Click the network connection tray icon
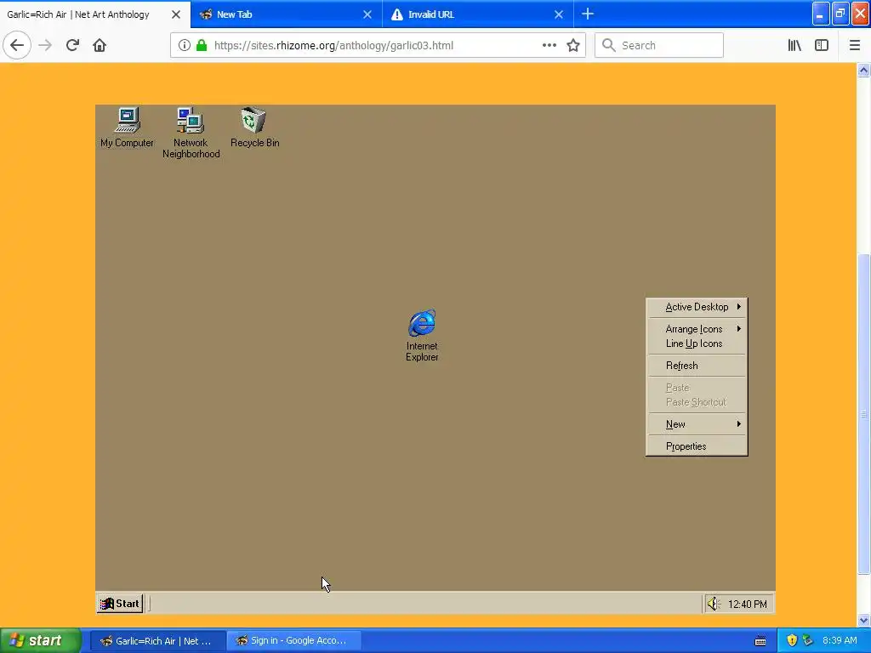The width and height of the screenshot is (871, 653). pyautogui.click(x=808, y=640)
